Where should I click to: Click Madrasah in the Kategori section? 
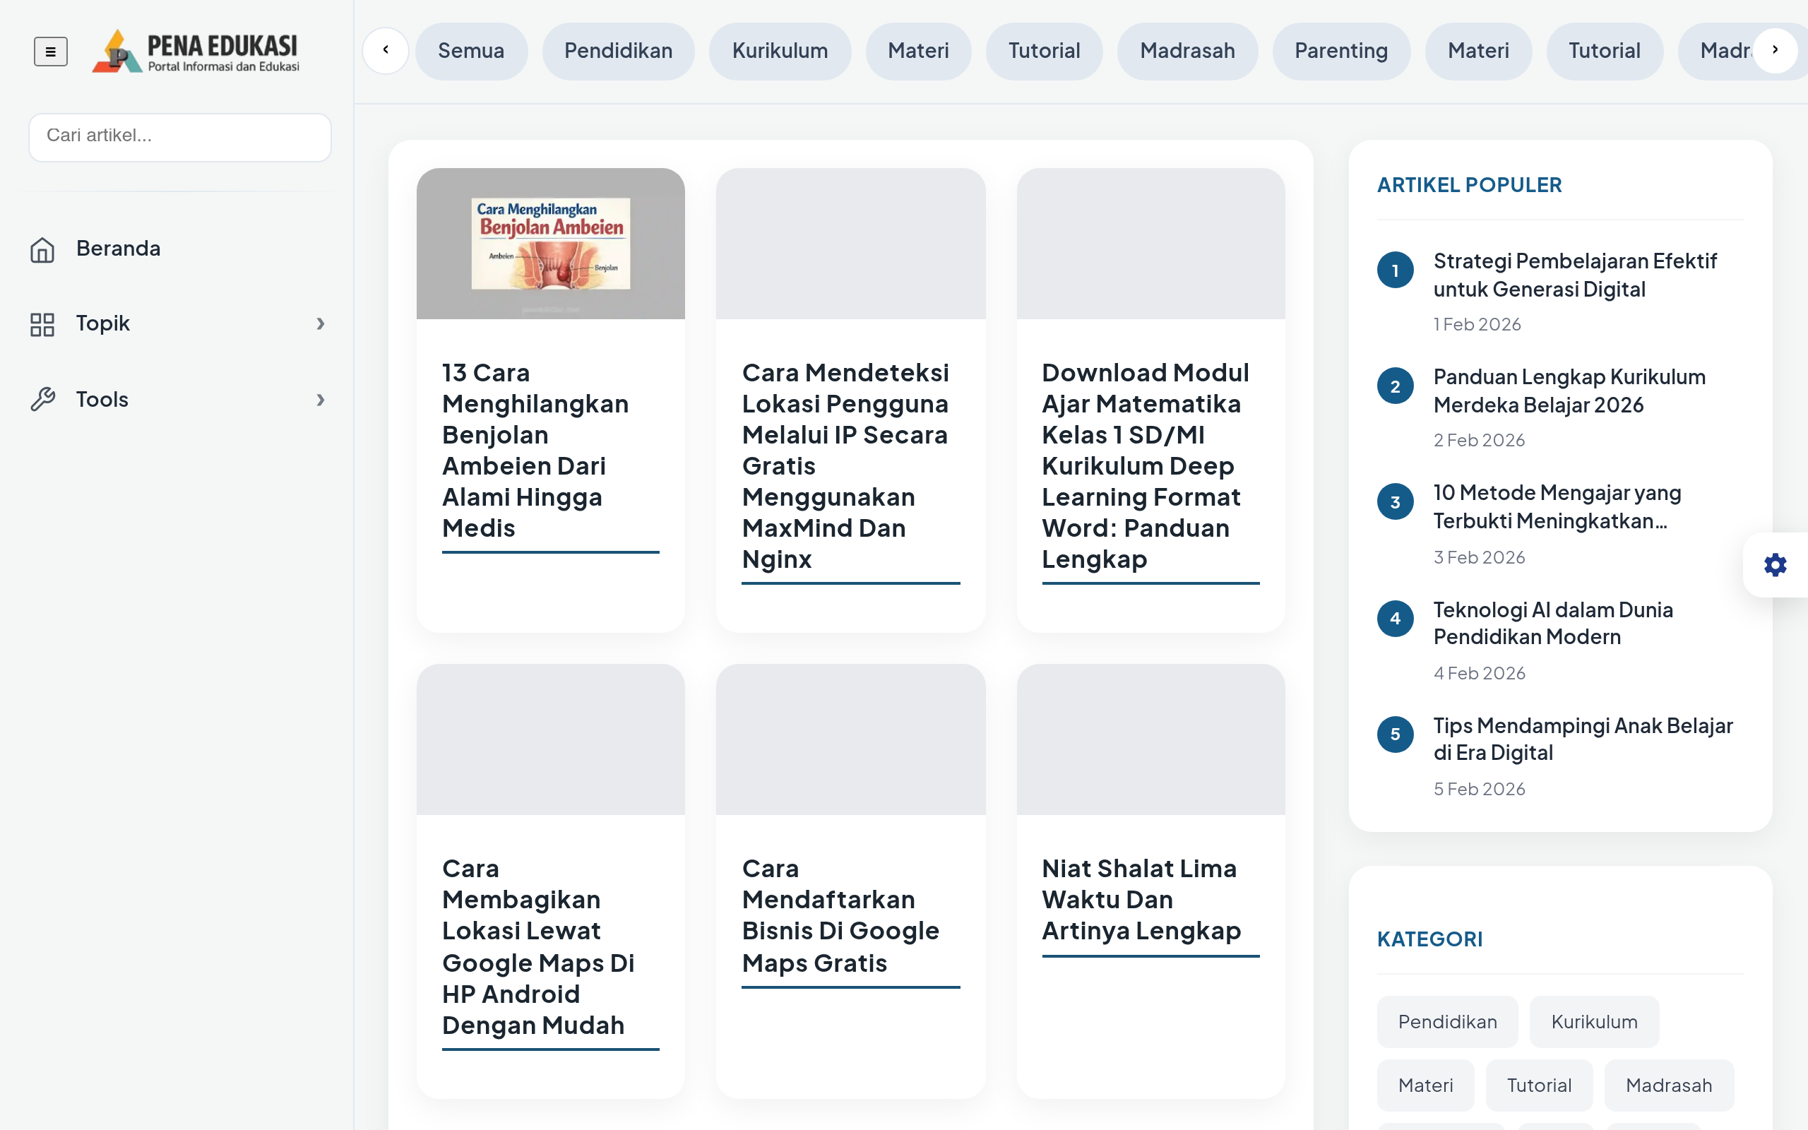pyautogui.click(x=1670, y=1084)
